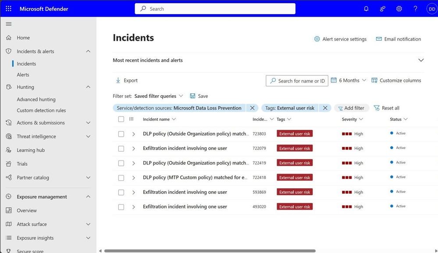Select checkbox for incident 493020
This screenshot has width=438, height=253.
pos(121,207)
